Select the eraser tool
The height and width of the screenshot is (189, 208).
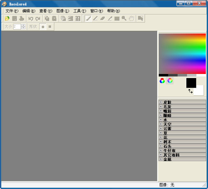pos(102,18)
